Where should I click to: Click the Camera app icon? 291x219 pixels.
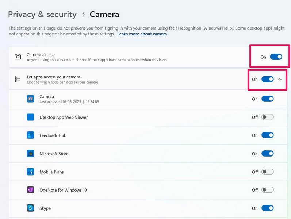point(31,99)
